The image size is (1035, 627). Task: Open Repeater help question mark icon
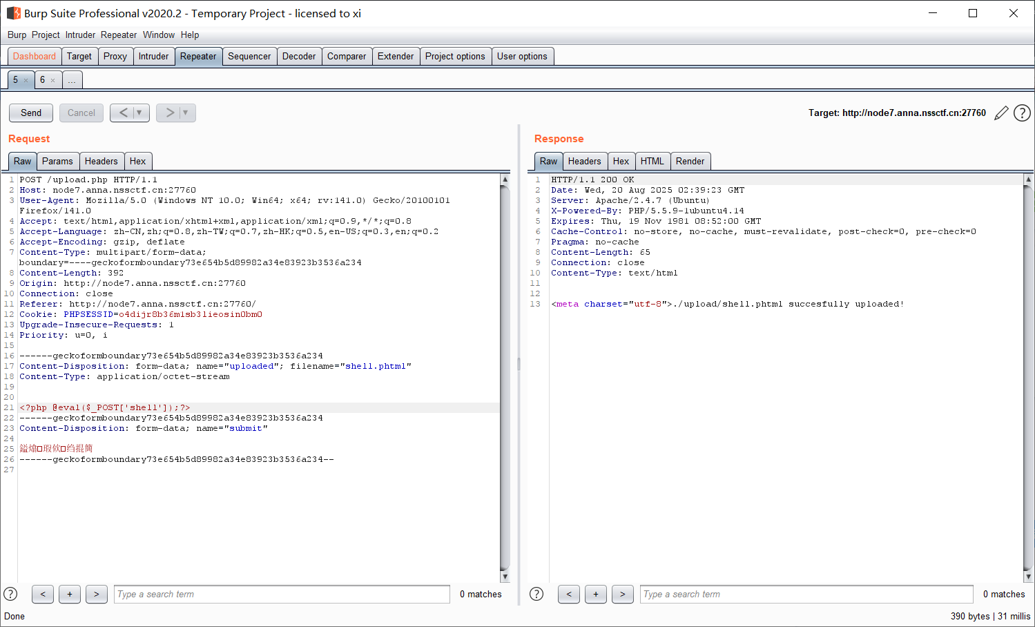(1022, 113)
